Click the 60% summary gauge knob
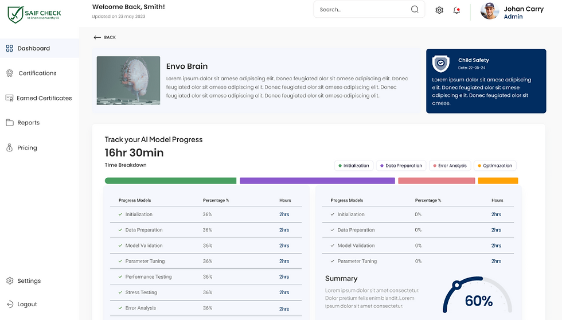The width and height of the screenshot is (562, 320). tap(456, 286)
